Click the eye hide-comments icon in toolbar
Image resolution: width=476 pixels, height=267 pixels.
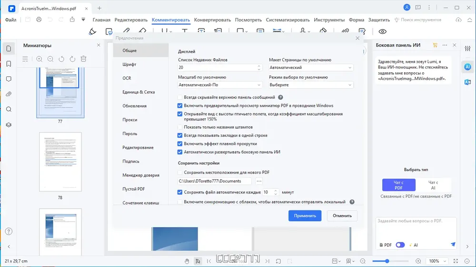point(383,31)
